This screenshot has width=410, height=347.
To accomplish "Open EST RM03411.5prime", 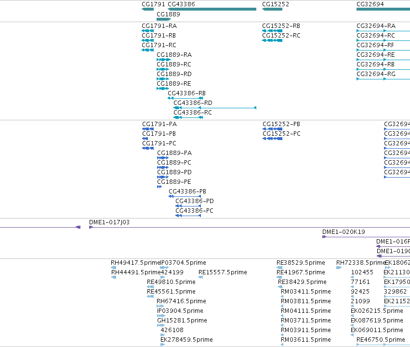I will (x=306, y=292).
